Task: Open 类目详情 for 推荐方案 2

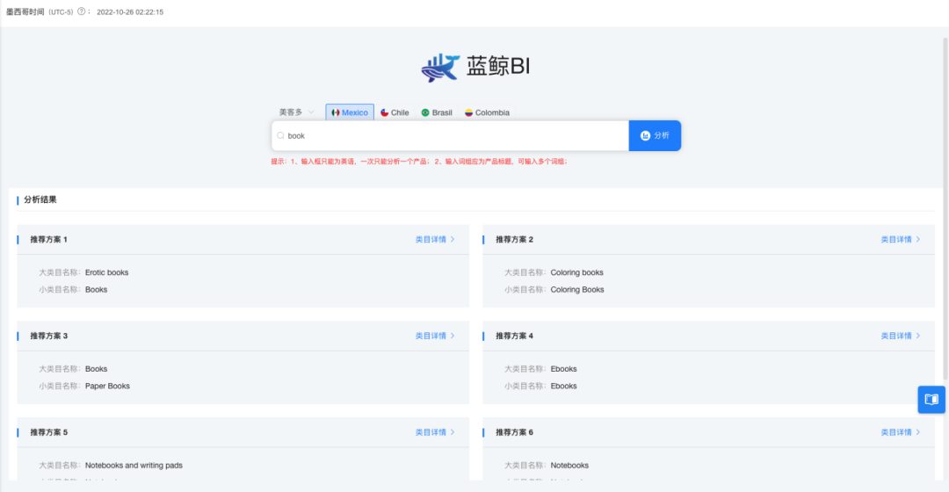Action: pyautogui.click(x=900, y=240)
